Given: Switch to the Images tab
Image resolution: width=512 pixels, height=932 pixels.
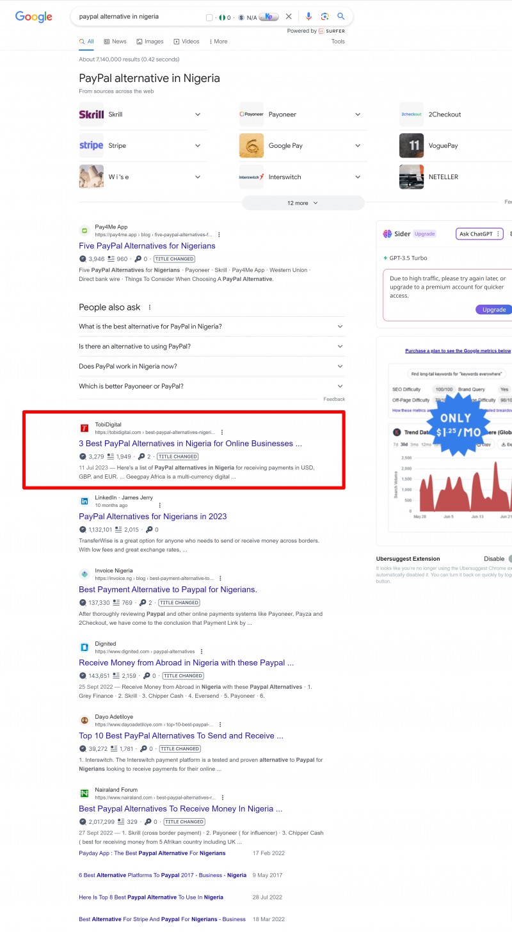Looking at the screenshot, I should [150, 42].
